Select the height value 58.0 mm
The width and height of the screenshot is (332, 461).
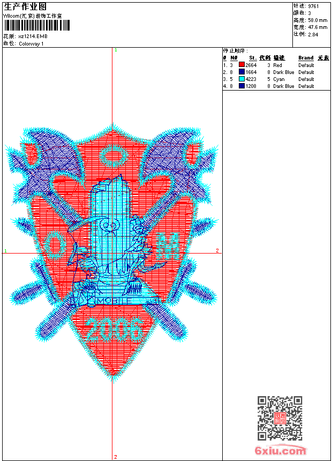(x=318, y=20)
